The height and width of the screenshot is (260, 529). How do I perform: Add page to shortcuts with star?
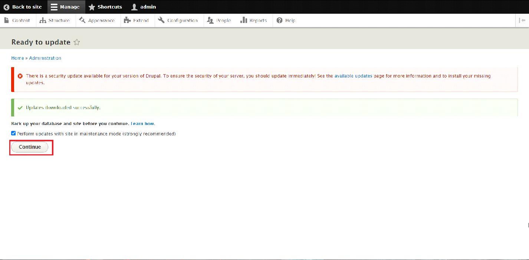[77, 42]
